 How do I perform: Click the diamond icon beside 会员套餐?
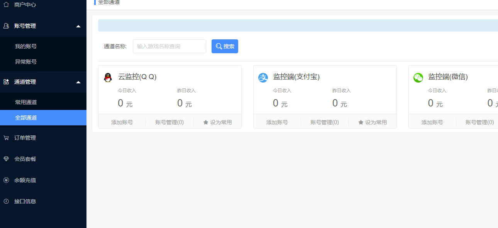click(x=6, y=159)
